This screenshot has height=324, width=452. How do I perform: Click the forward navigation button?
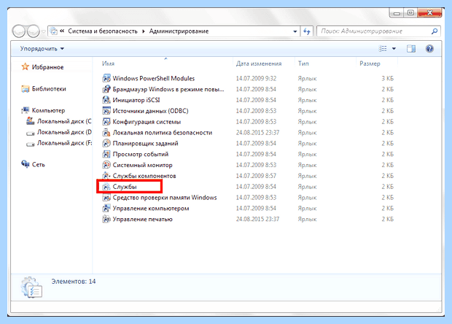pos(33,31)
